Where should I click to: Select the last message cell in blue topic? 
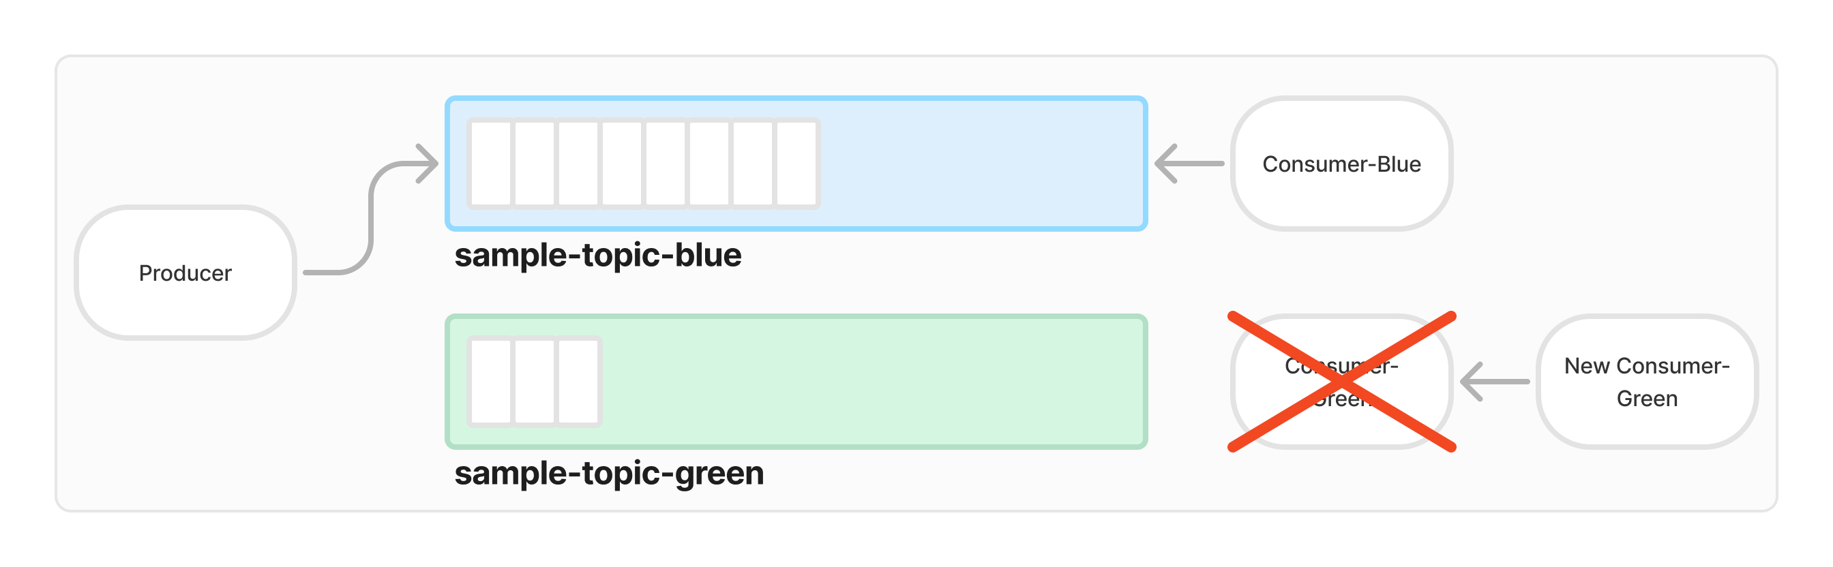(x=797, y=164)
